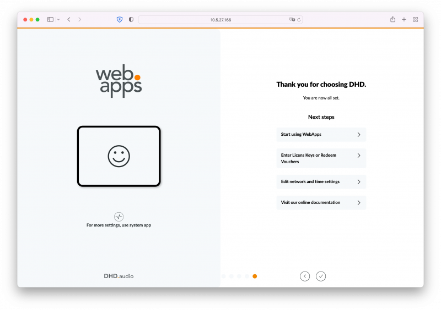
Task: Click the smiley face device illustration
Action: coord(119,156)
